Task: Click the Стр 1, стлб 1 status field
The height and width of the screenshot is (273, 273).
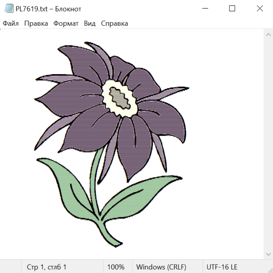Action: (x=47, y=267)
